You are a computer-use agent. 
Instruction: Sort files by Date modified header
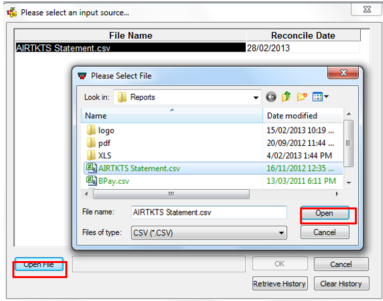303,115
